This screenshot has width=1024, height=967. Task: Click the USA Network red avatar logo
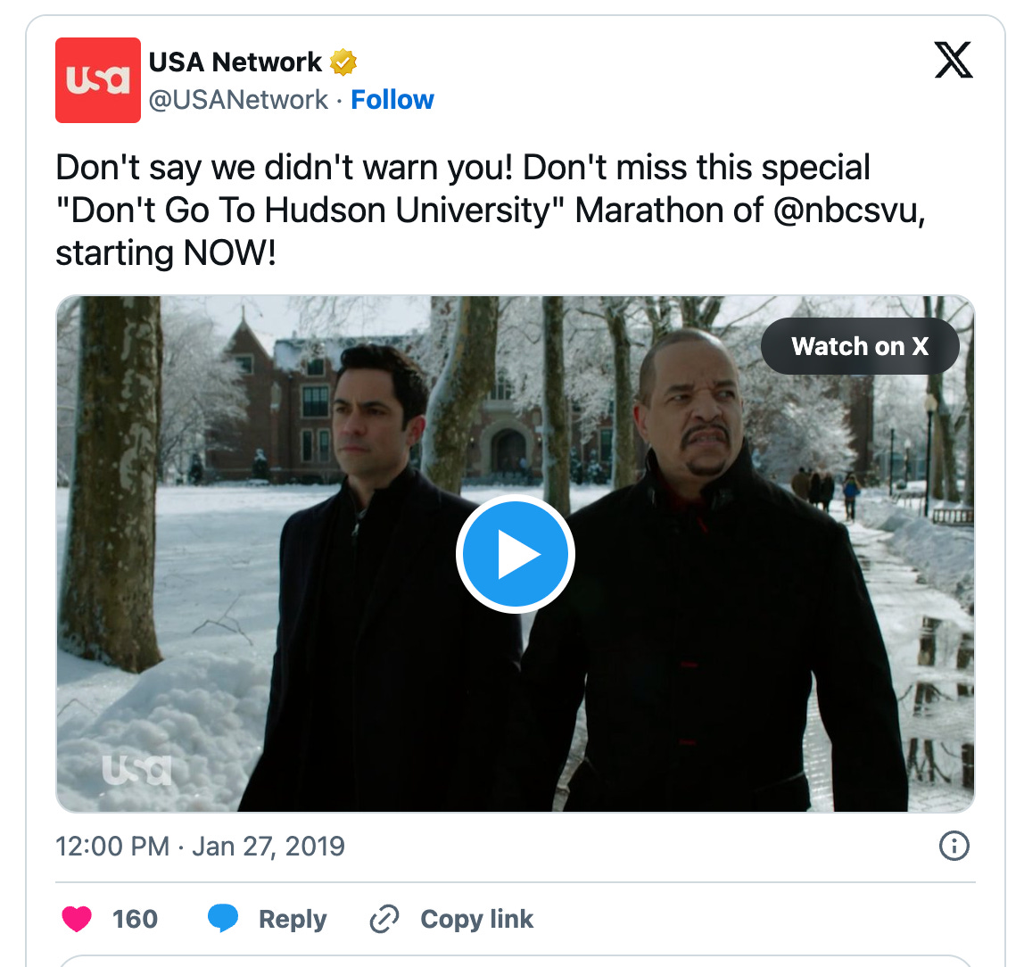[x=98, y=80]
